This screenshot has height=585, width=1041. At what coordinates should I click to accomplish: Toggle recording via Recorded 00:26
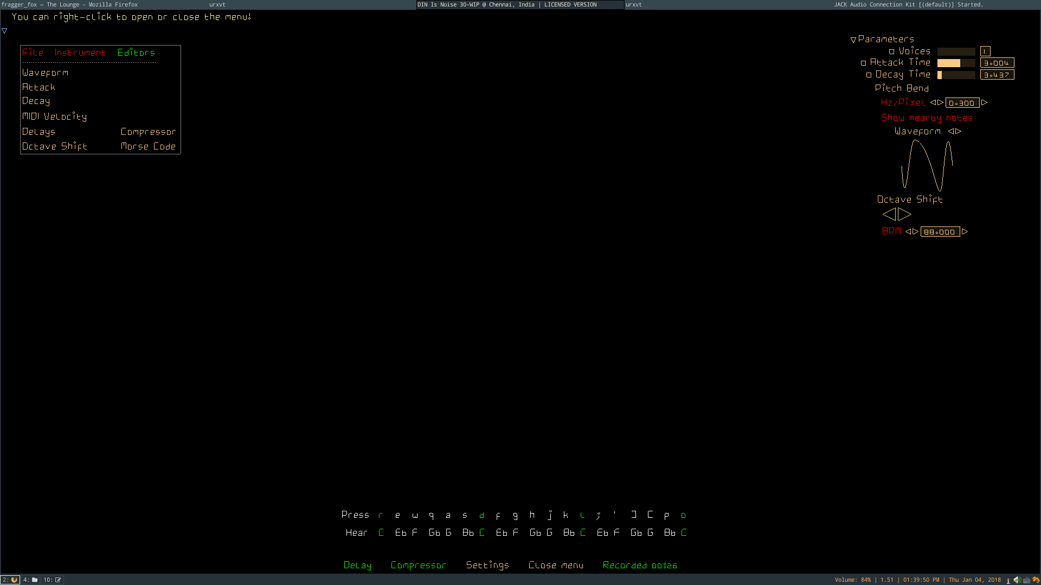pos(640,565)
